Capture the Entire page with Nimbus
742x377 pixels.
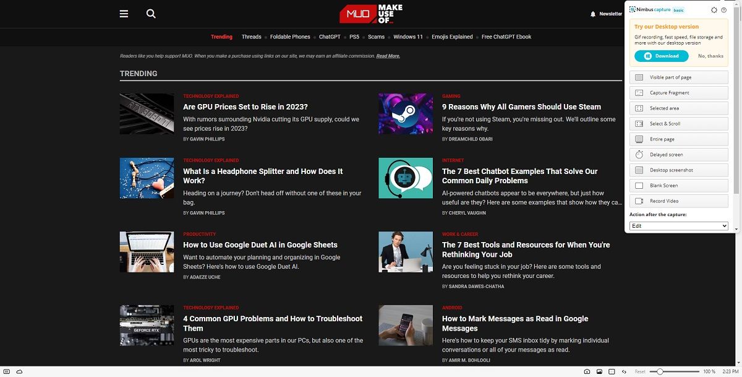(x=678, y=139)
